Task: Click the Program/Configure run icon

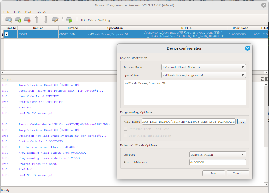Action: (x=69, y=20)
